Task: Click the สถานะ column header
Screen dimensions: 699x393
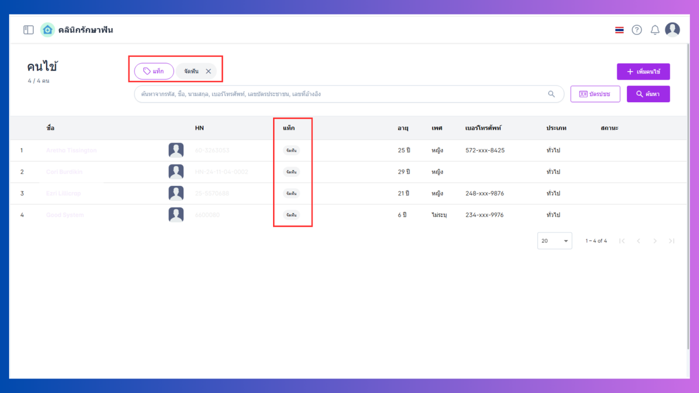Action: coord(609,128)
